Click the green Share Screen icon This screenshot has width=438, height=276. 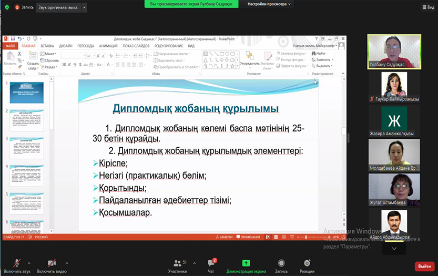point(246,263)
